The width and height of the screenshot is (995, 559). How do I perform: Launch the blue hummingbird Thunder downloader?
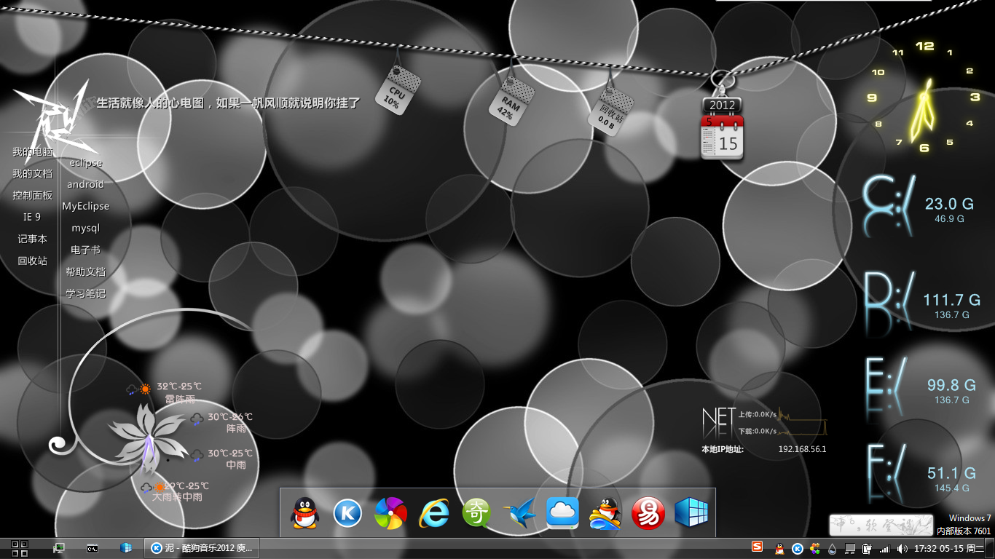point(519,513)
